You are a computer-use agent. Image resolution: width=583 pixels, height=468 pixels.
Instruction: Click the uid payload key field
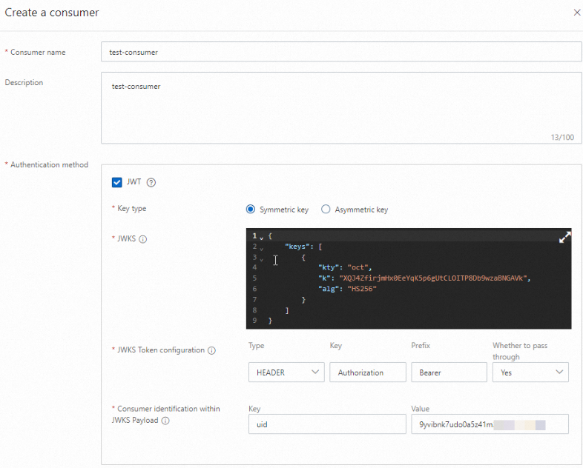pos(325,424)
